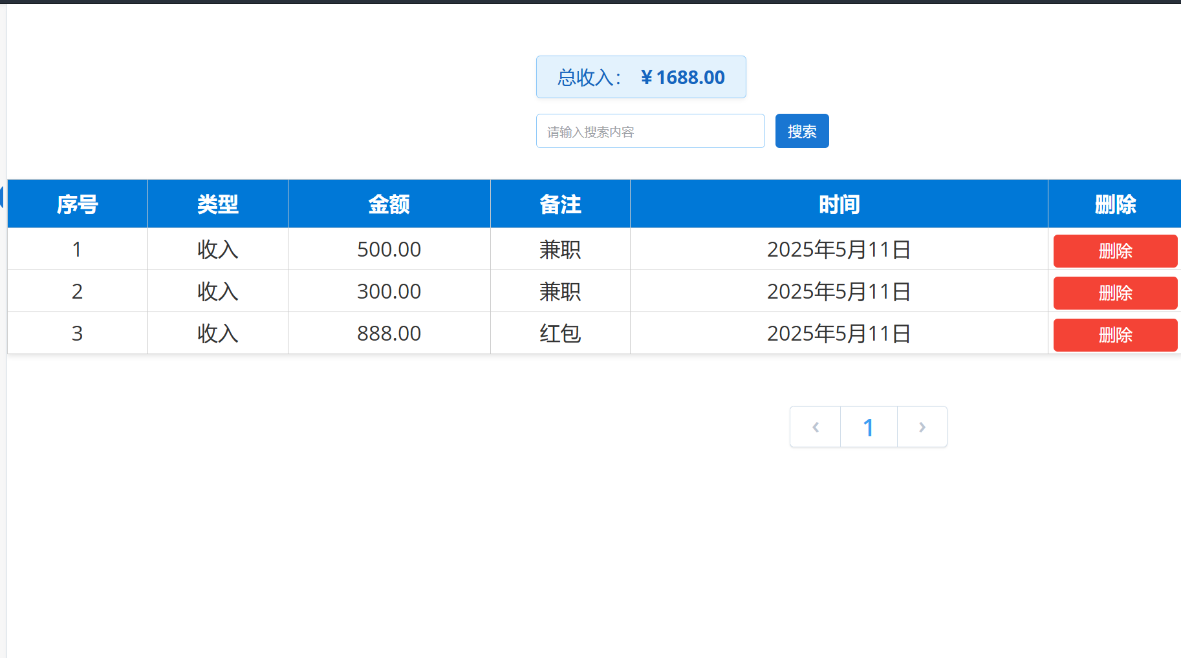The image size is (1181, 658).
Task: Click the date cell in row 3
Action: [x=840, y=333]
